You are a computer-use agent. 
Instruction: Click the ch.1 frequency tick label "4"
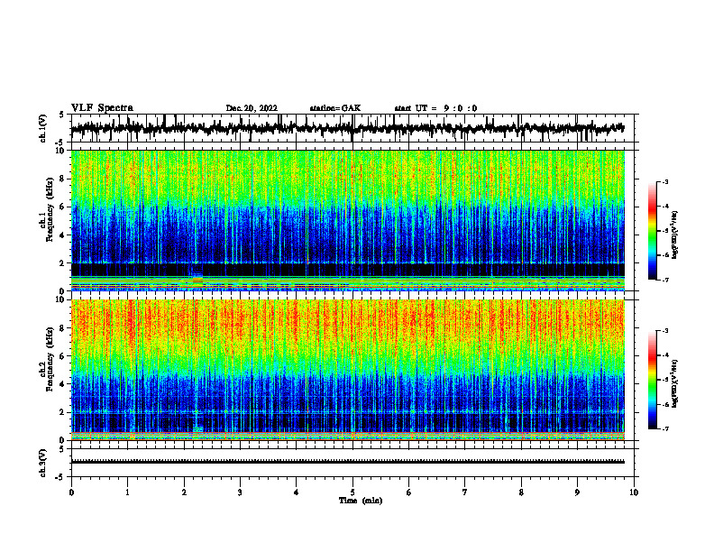pos(62,235)
